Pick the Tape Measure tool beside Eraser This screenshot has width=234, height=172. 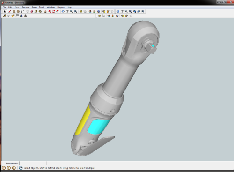[36, 11]
